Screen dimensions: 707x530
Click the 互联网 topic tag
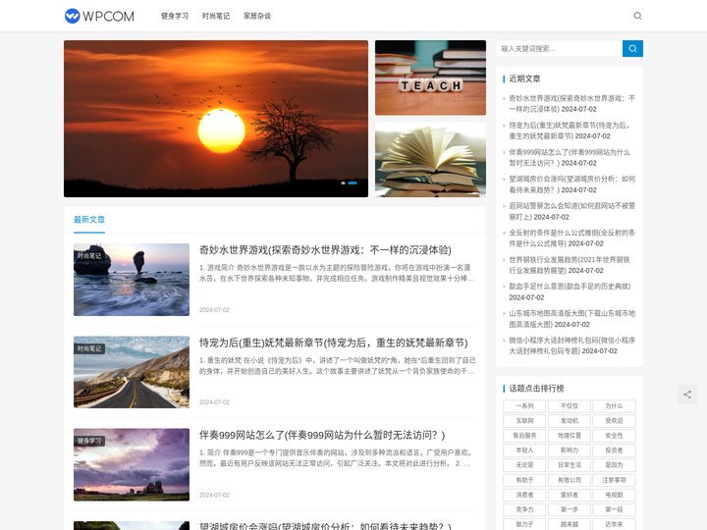coord(524,421)
